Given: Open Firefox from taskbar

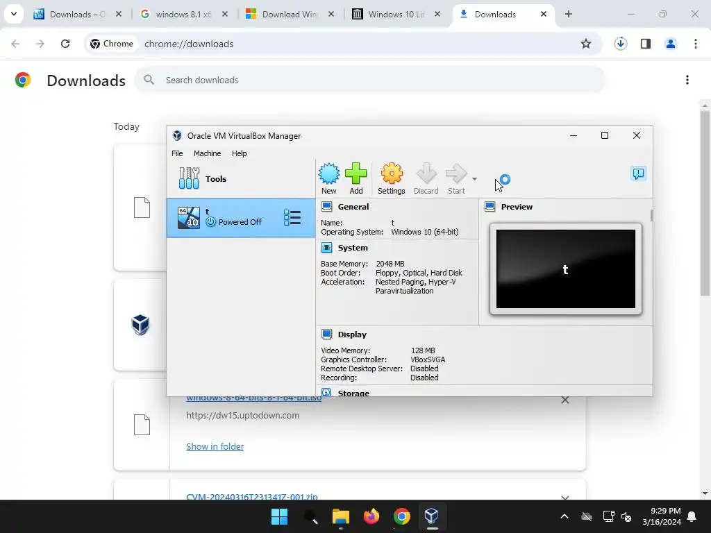Looking at the screenshot, I should [x=371, y=516].
